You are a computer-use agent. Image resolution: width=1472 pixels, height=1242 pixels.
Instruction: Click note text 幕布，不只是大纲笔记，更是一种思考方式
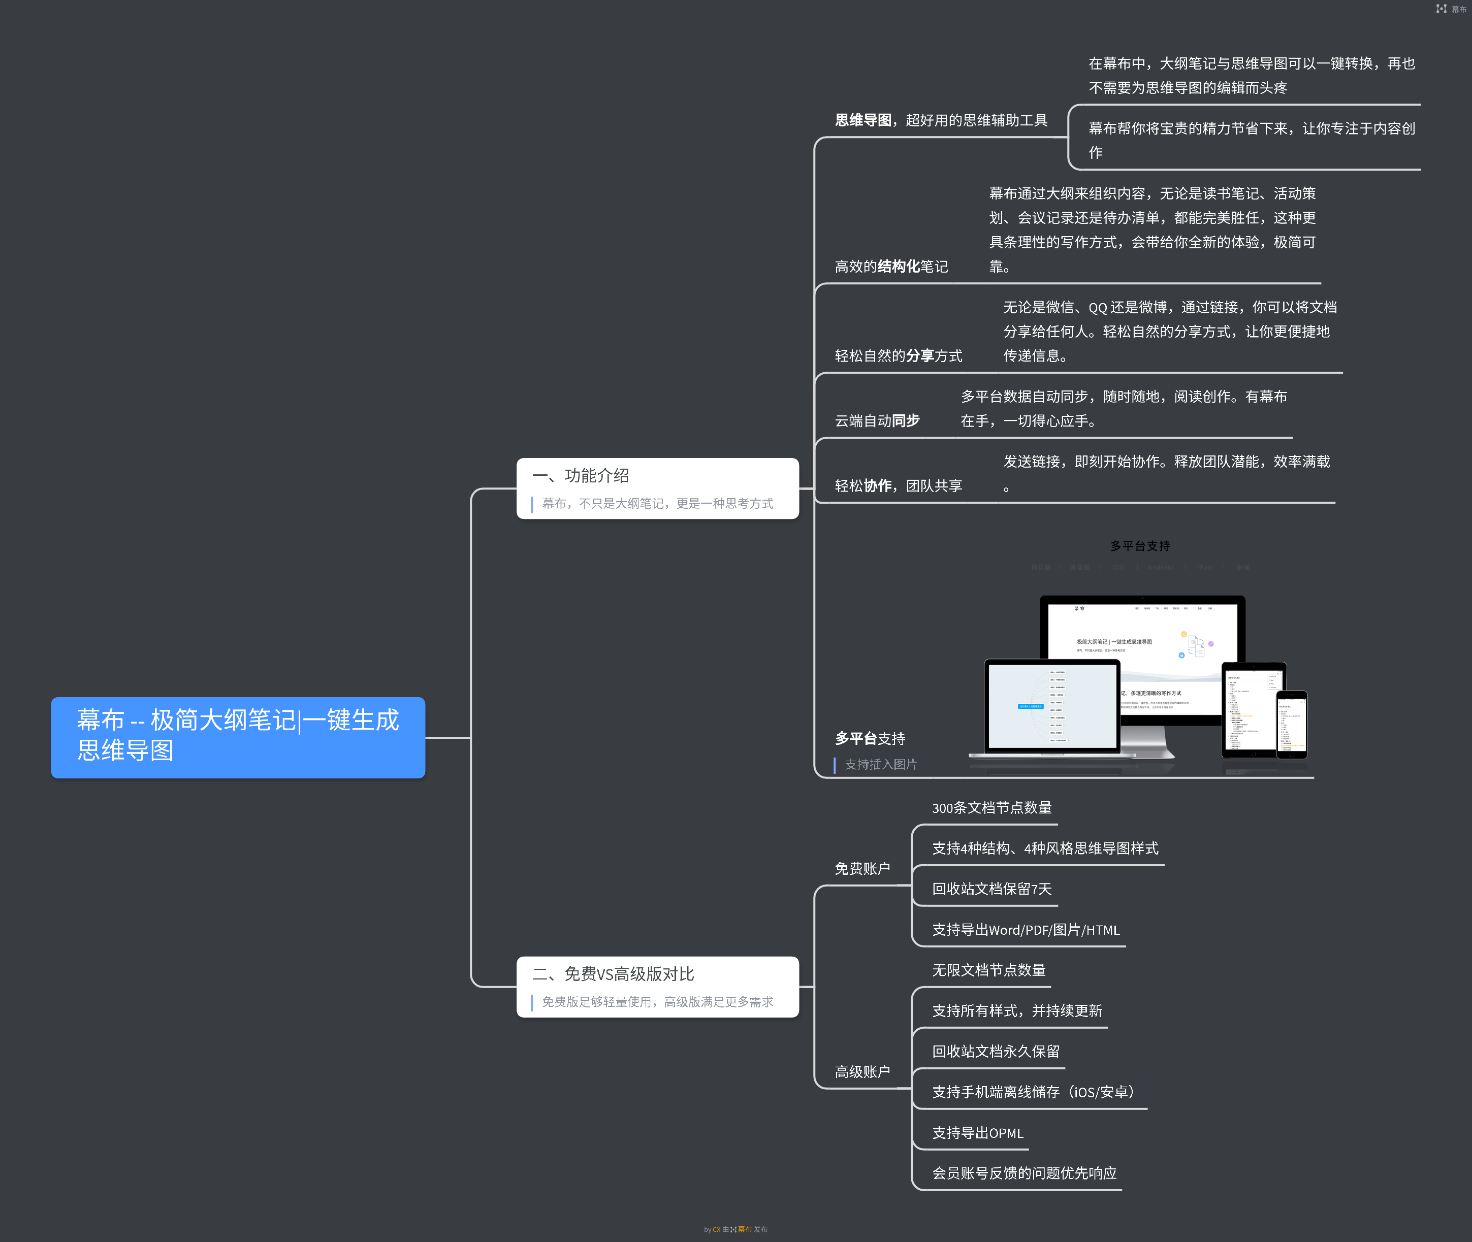click(x=657, y=503)
